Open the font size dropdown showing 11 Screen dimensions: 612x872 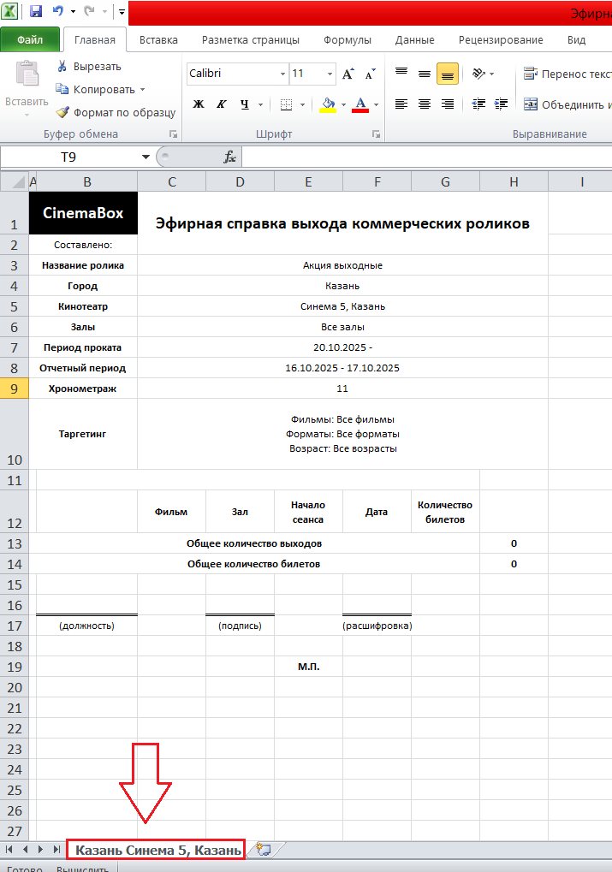coord(329,74)
